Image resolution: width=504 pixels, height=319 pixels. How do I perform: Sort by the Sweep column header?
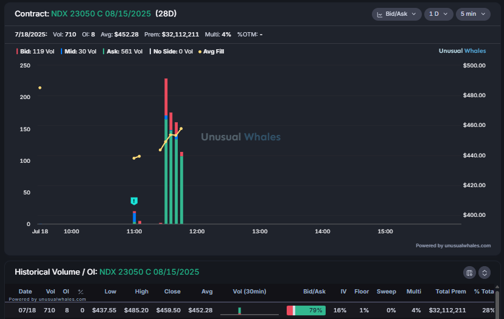tap(386, 292)
